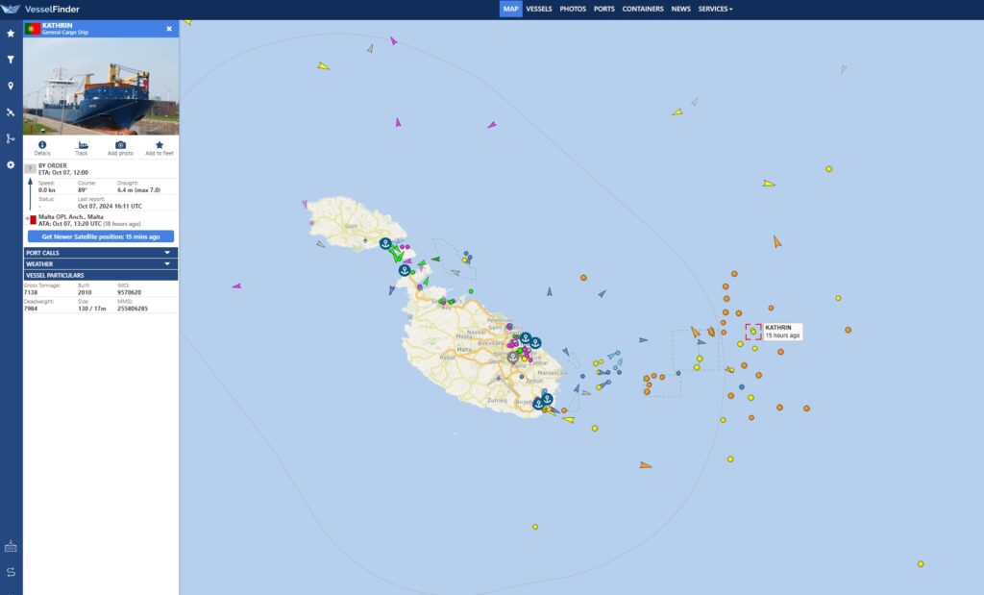This screenshot has height=595, width=984.
Task: Open settings gear icon in sidebar
Action: point(11,164)
